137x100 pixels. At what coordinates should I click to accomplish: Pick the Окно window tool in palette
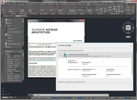pyautogui.click(x=8, y=26)
